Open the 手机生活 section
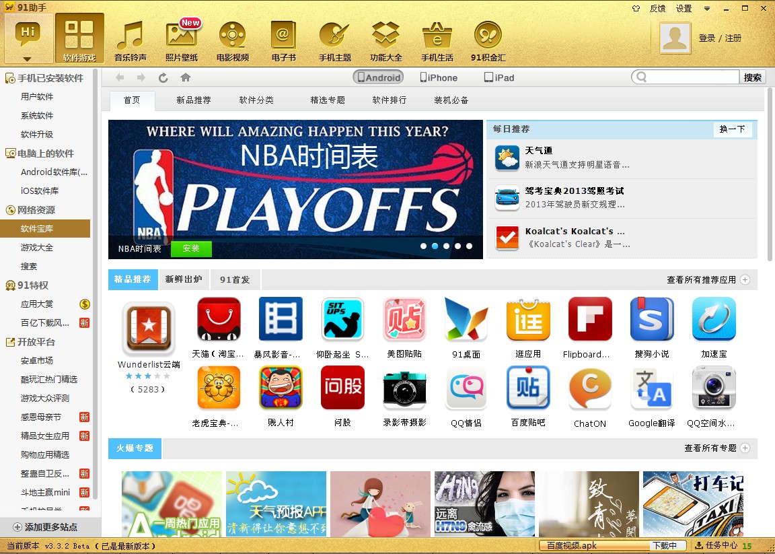Screen dimensions: 775x554 coord(437,40)
